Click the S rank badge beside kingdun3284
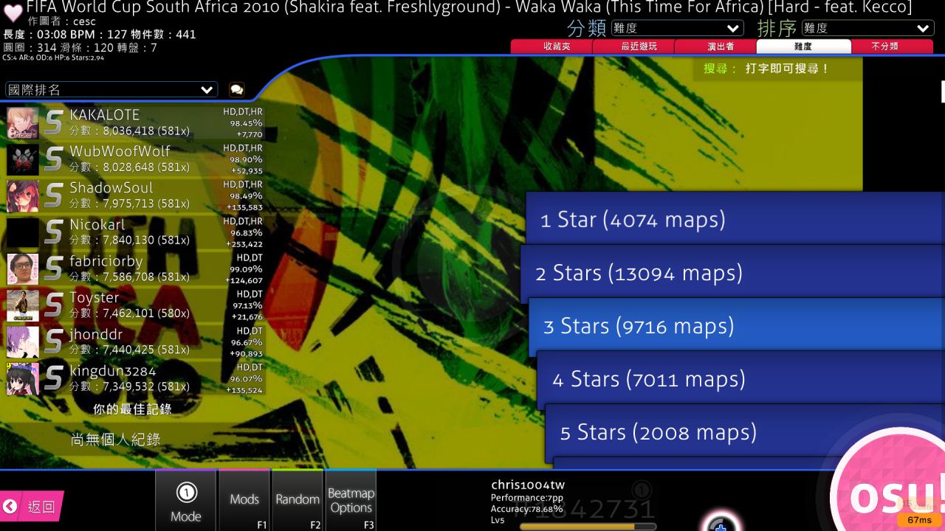The width and height of the screenshot is (945, 531). (54, 379)
